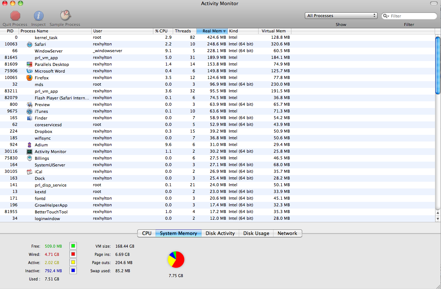Viewport: 441px width, 289px height.
Task: Click the VM size 168.44 GB value
Action: click(x=125, y=246)
